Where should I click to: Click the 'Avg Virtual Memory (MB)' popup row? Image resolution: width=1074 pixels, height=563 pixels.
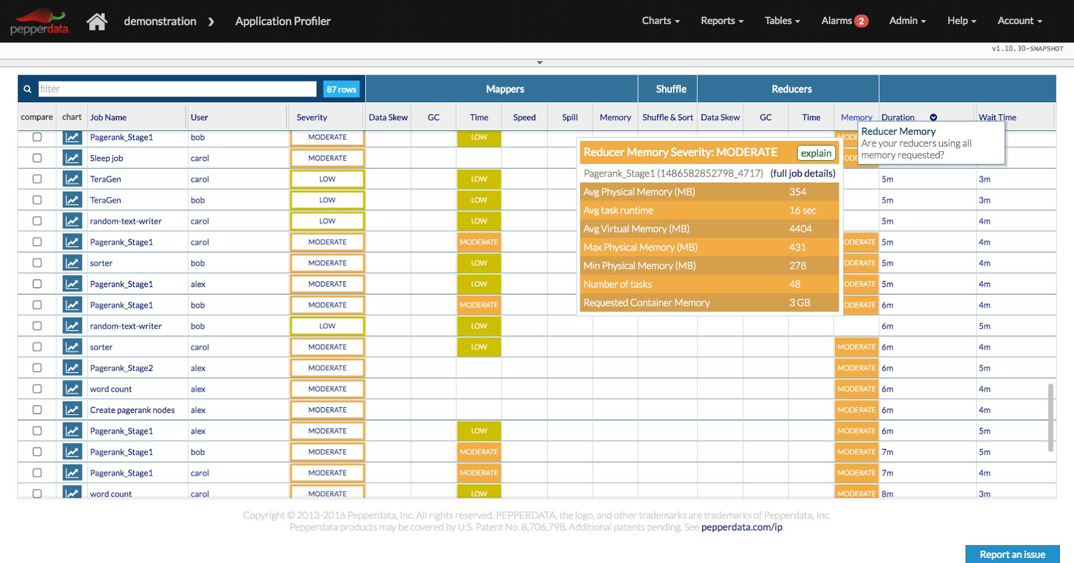(709, 229)
